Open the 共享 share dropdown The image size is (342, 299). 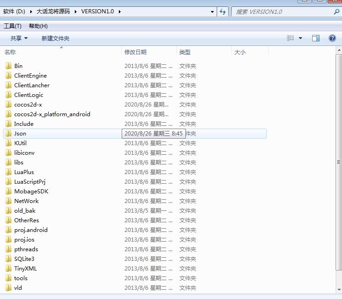point(19,39)
